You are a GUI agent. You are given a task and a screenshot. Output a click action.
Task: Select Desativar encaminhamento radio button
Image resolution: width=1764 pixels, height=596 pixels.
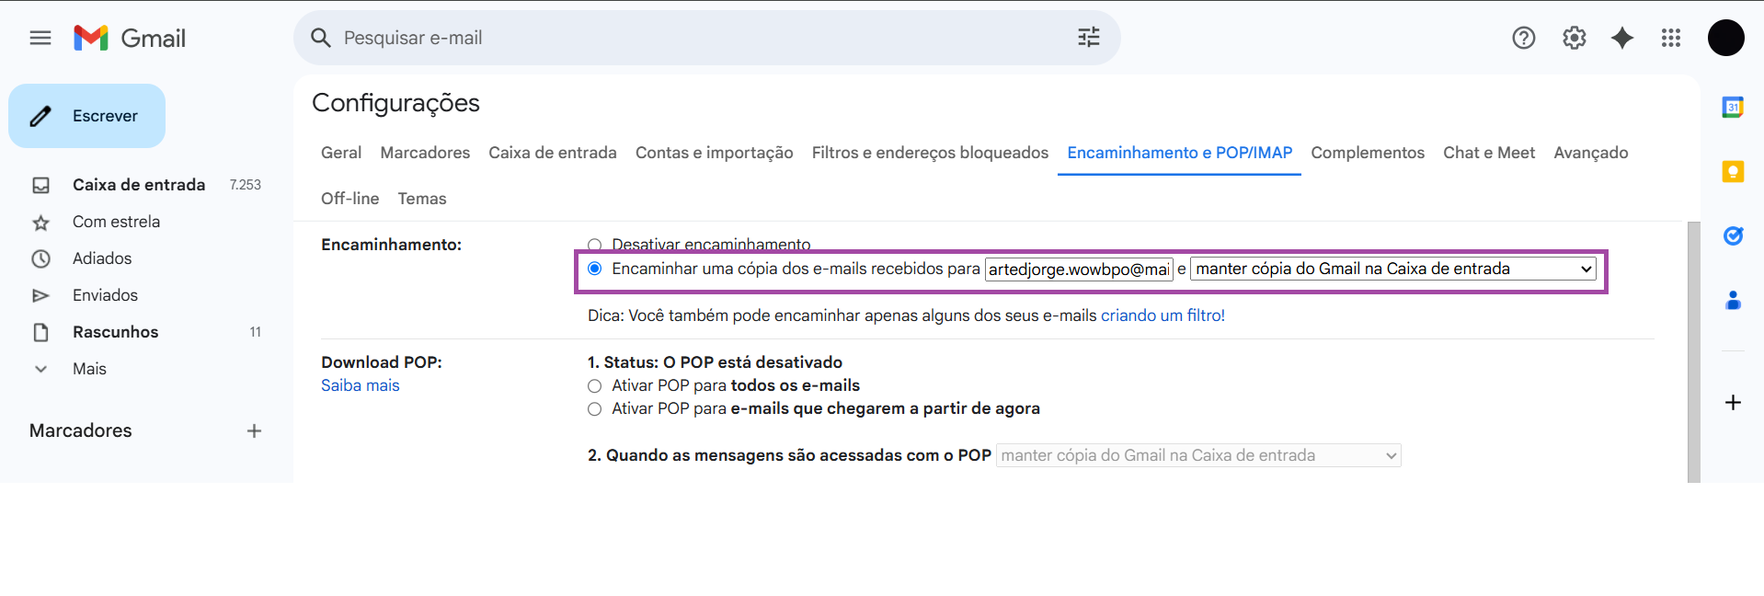tap(595, 245)
